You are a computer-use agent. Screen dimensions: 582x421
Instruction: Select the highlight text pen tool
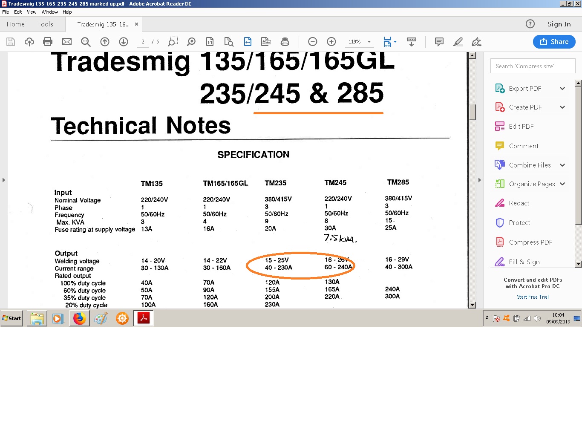click(458, 42)
